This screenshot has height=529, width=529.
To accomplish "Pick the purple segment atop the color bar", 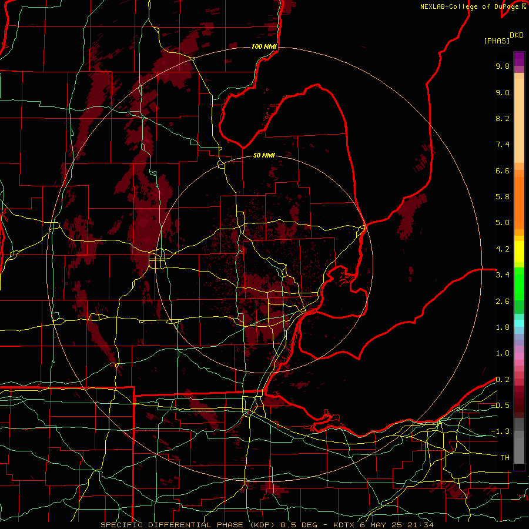I will (x=519, y=59).
